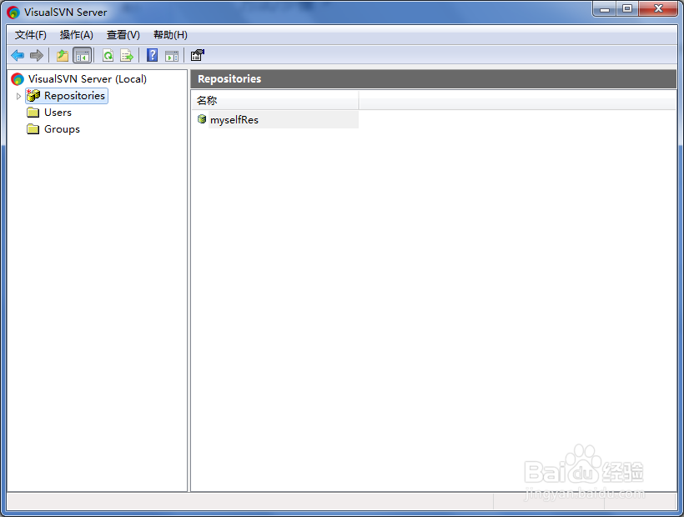Close the VisualSVN Server window
The image size is (684, 517).
[658, 8]
